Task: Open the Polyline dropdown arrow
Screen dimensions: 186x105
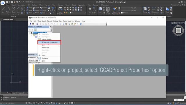Action: 8,14
